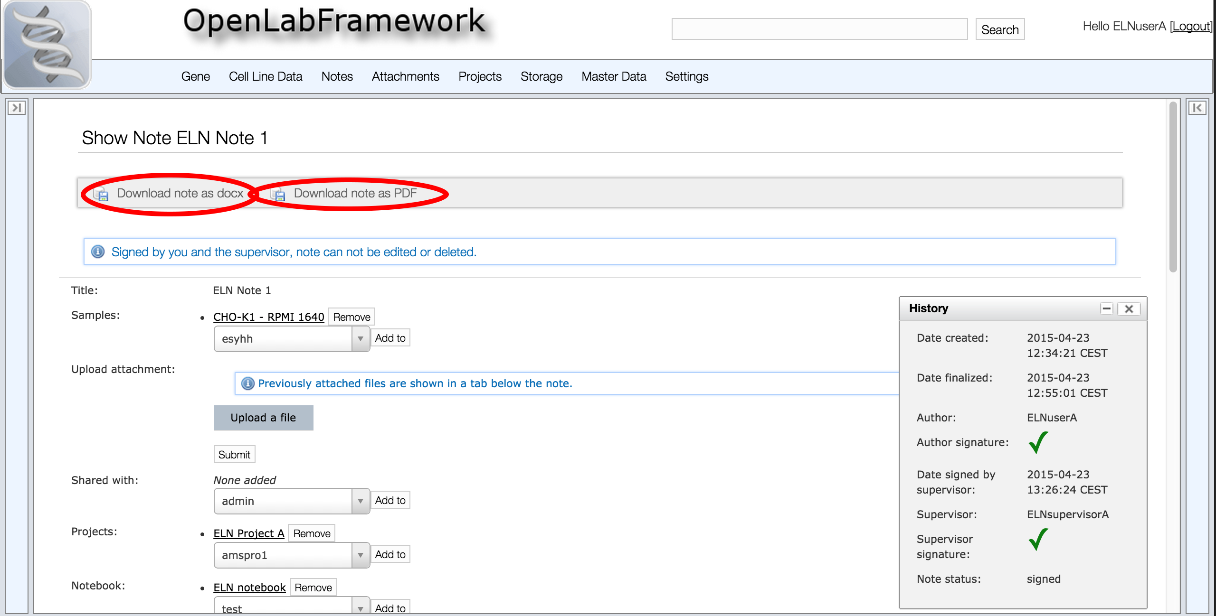Remove ELN Project A from projects
This screenshot has width=1216, height=616.
pos(312,533)
